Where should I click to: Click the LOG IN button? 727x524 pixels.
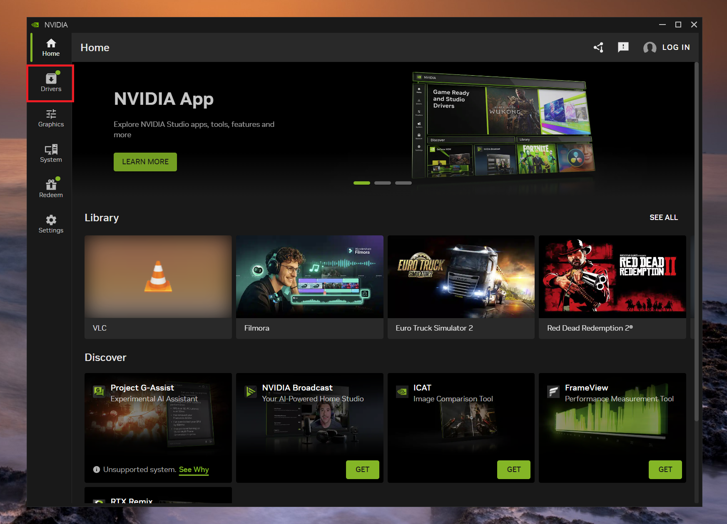(675, 47)
